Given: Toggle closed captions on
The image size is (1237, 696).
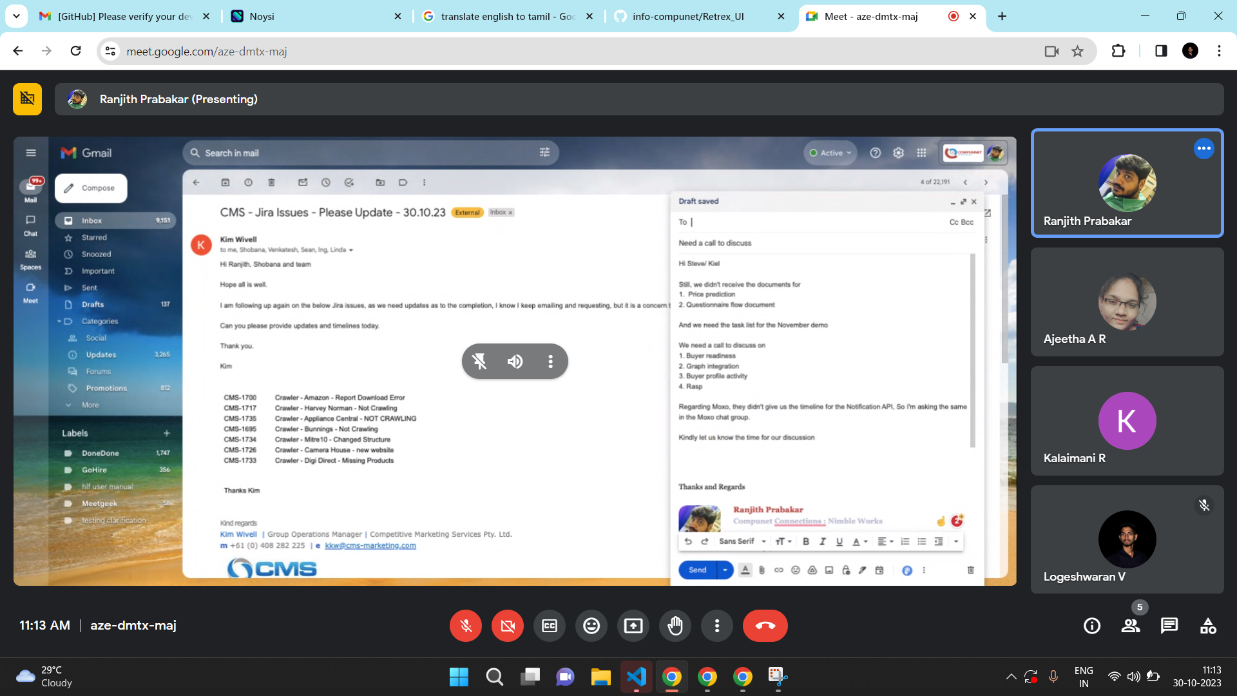Looking at the screenshot, I should point(549,626).
